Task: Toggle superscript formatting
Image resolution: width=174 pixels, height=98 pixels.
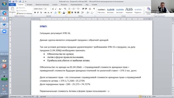Action: (x=51, y=13)
